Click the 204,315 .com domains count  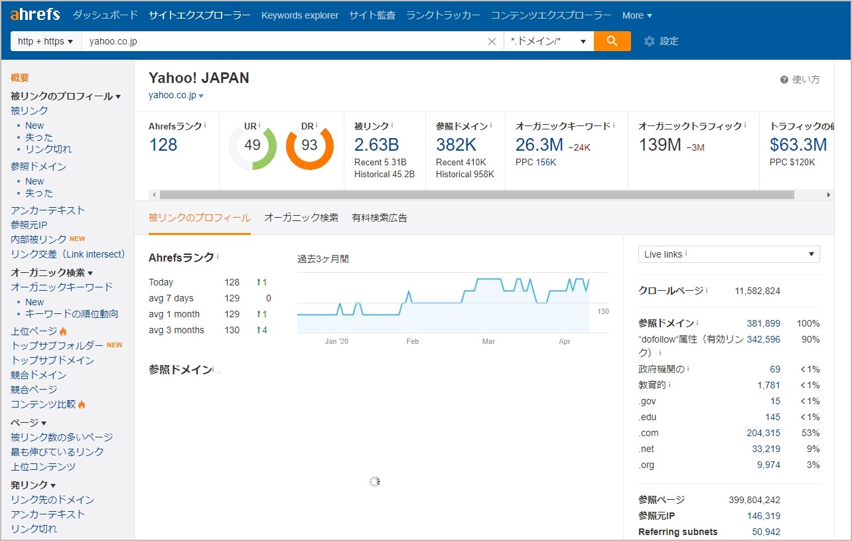[x=763, y=433]
